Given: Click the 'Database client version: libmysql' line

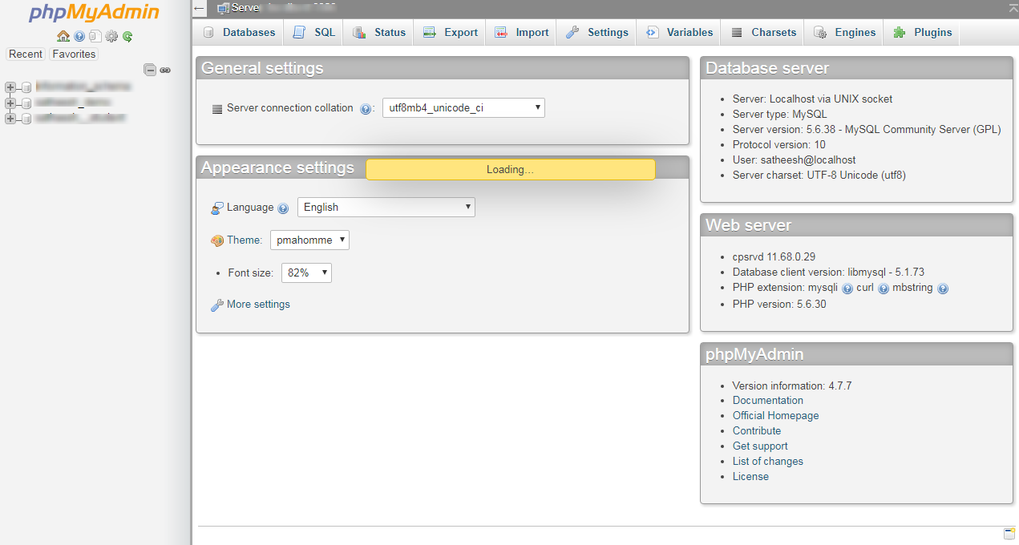Looking at the screenshot, I should [828, 272].
